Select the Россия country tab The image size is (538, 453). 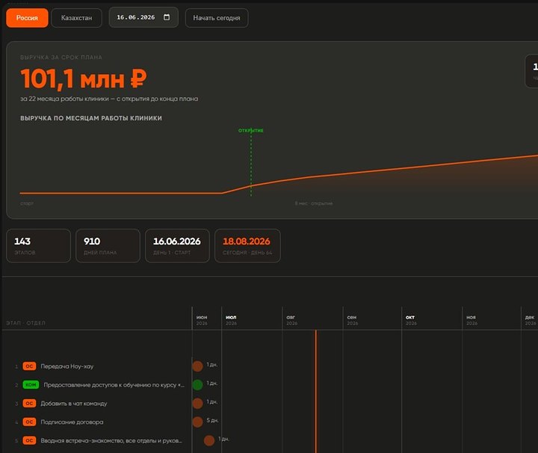point(27,18)
